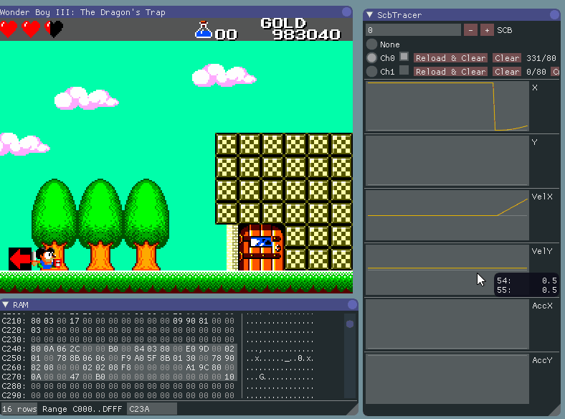Click the SCB number input field

(413, 30)
